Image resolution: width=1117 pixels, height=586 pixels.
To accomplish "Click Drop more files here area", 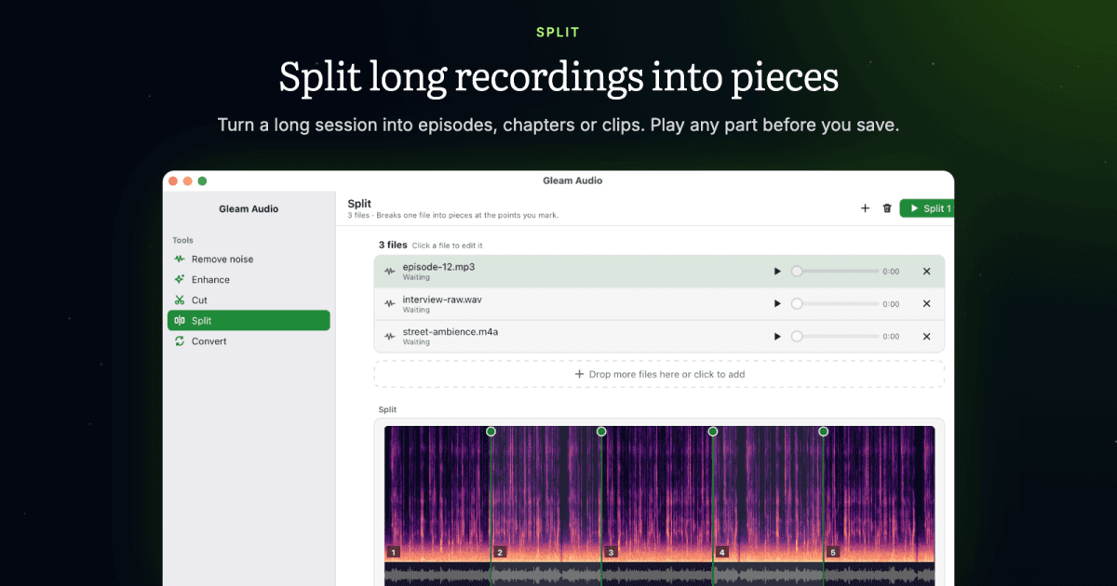I will [659, 374].
